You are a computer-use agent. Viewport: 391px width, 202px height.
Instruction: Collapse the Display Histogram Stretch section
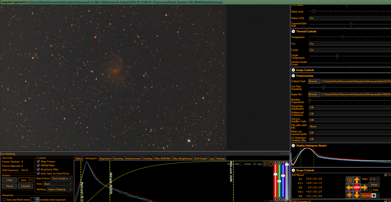coord(293,145)
